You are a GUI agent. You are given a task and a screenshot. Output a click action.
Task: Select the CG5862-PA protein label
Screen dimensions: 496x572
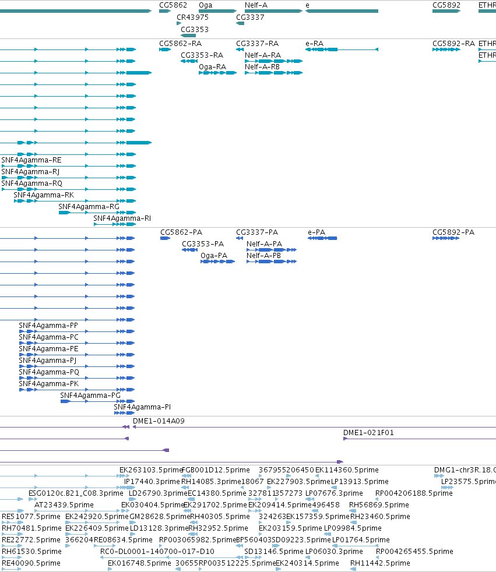181,232
